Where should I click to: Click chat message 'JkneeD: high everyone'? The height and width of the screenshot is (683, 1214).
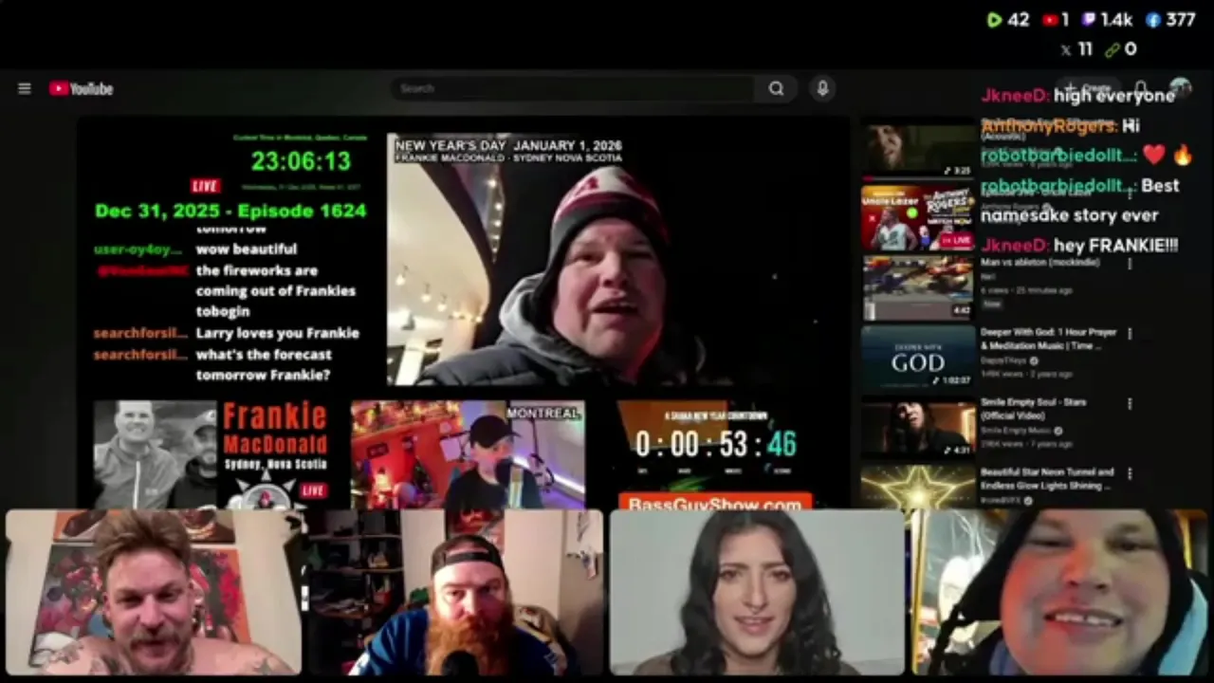1077,95
